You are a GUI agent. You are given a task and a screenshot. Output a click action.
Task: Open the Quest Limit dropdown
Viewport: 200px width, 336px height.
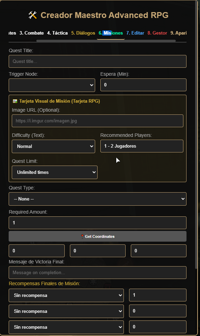click(55, 172)
